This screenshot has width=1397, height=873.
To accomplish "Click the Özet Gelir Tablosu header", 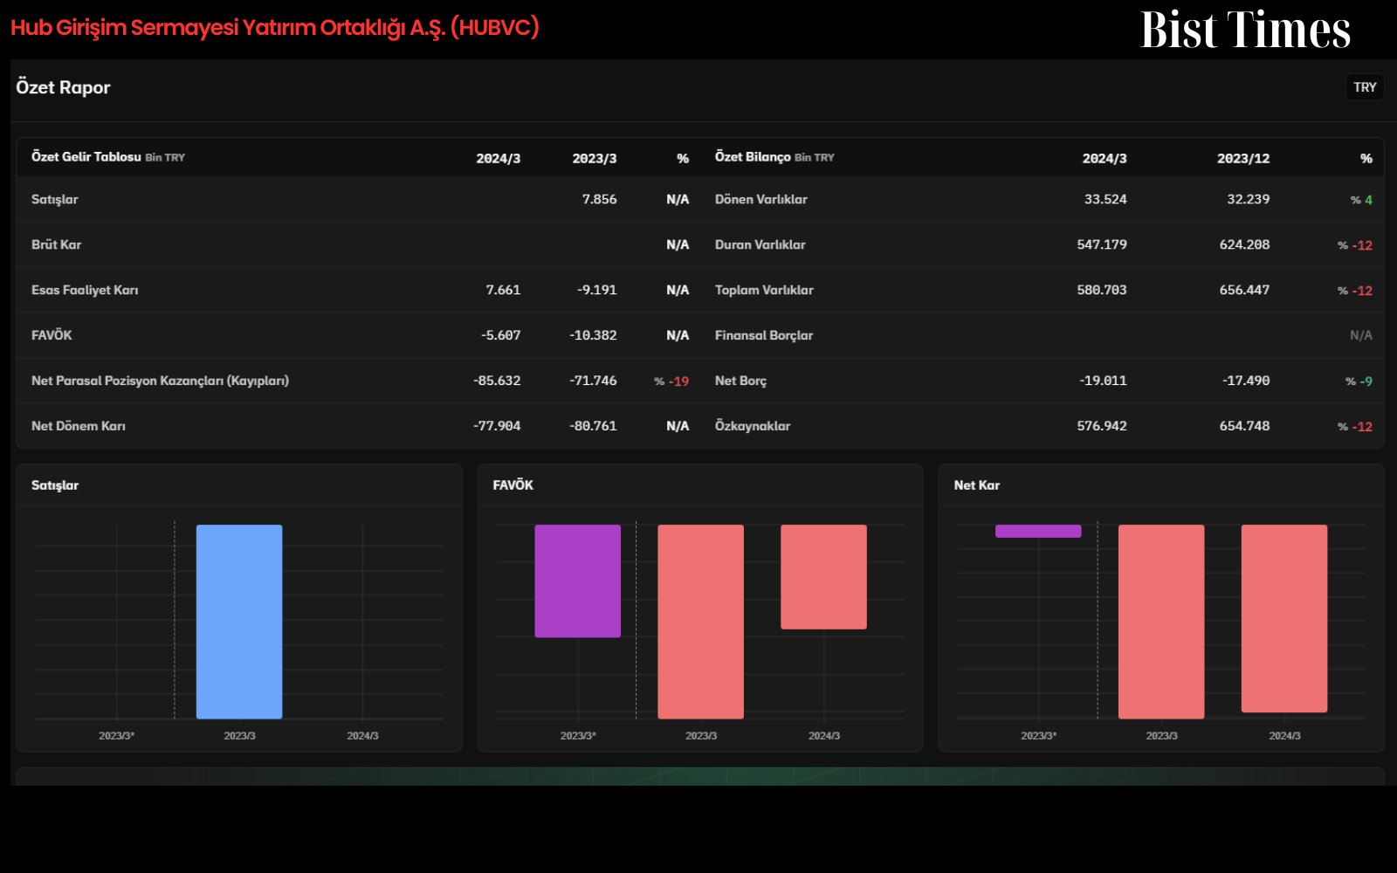I will [x=86, y=157].
